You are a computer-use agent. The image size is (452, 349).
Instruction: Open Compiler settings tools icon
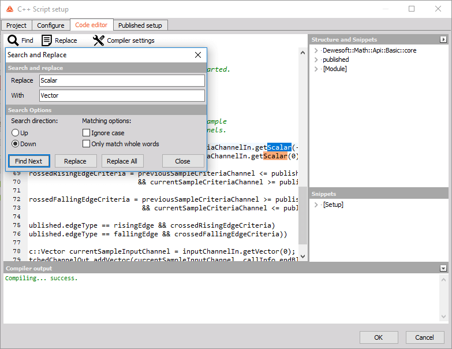[x=99, y=40]
